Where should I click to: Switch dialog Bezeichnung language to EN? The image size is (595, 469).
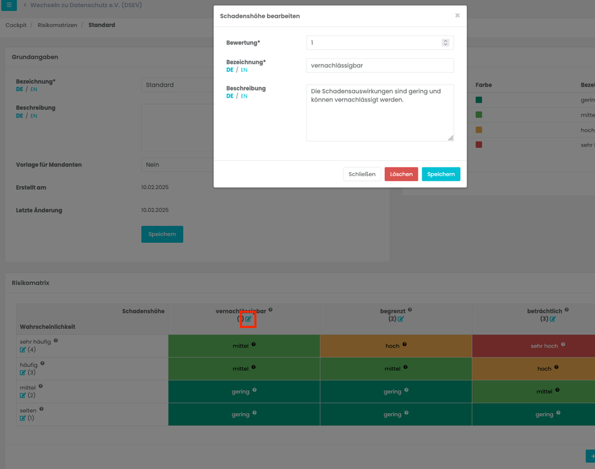point(244,70)
